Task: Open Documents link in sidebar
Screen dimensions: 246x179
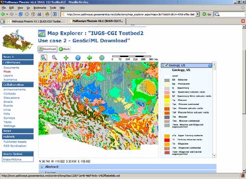Action: pyautogui.click(x=11, y=68)
